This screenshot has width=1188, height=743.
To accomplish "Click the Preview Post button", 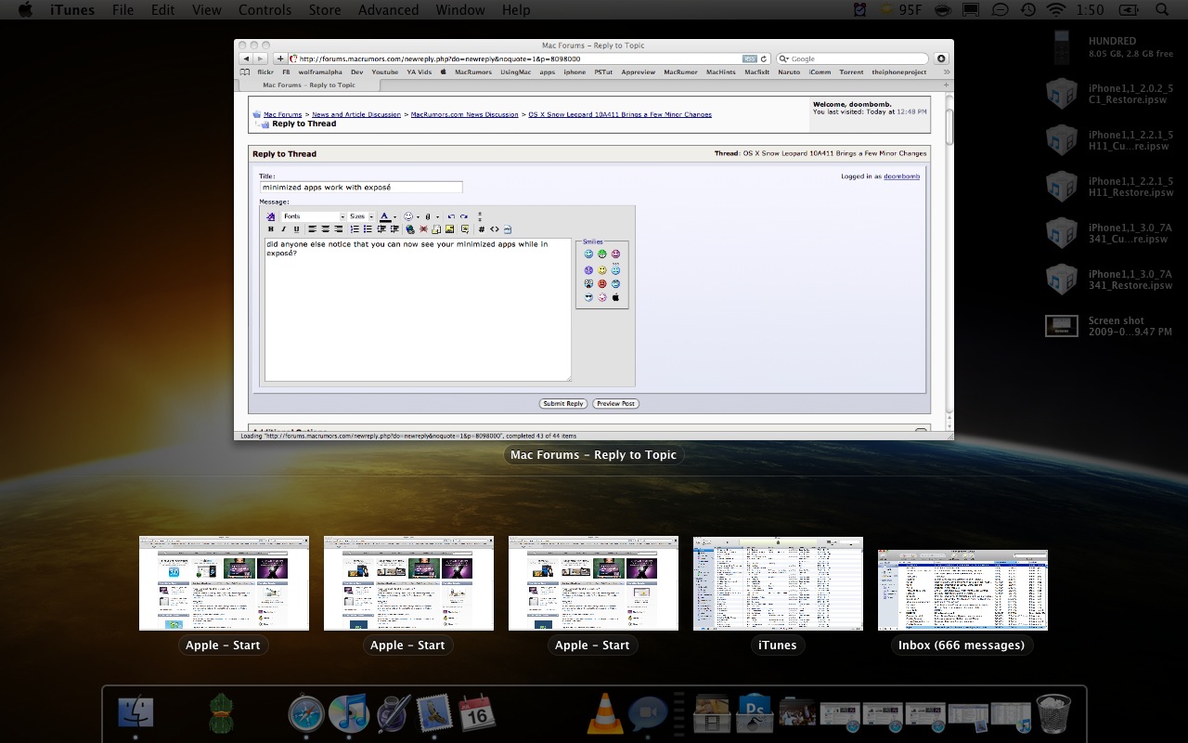I will tap(615, 404).
